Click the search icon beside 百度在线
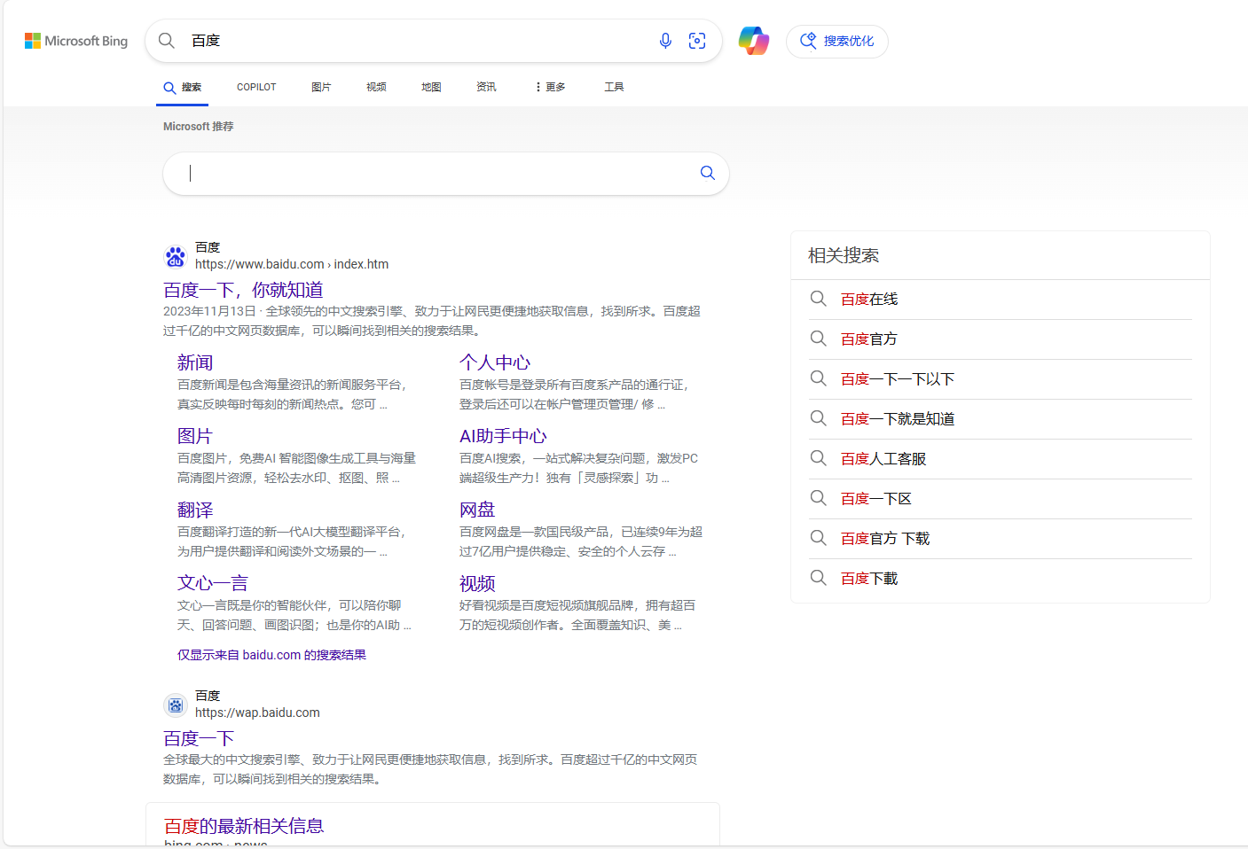1248x849 pixels. click(x=818, y=299)
